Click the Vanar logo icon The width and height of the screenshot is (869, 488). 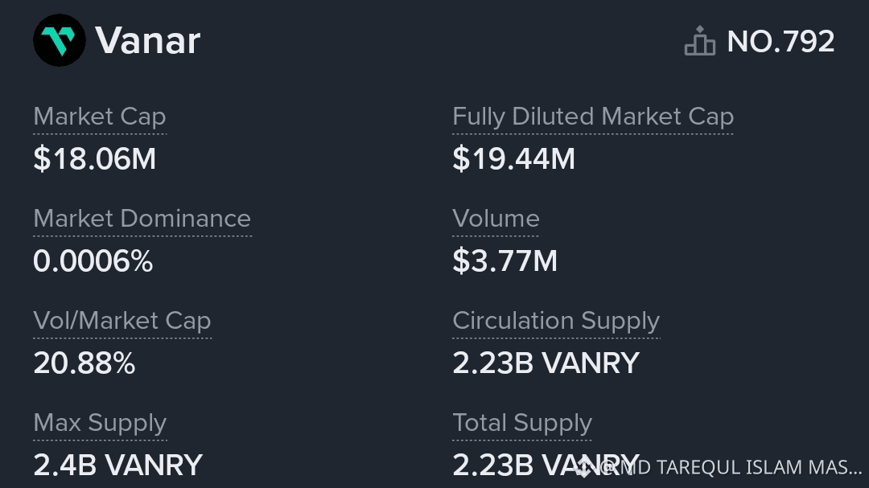pos(60,40)
